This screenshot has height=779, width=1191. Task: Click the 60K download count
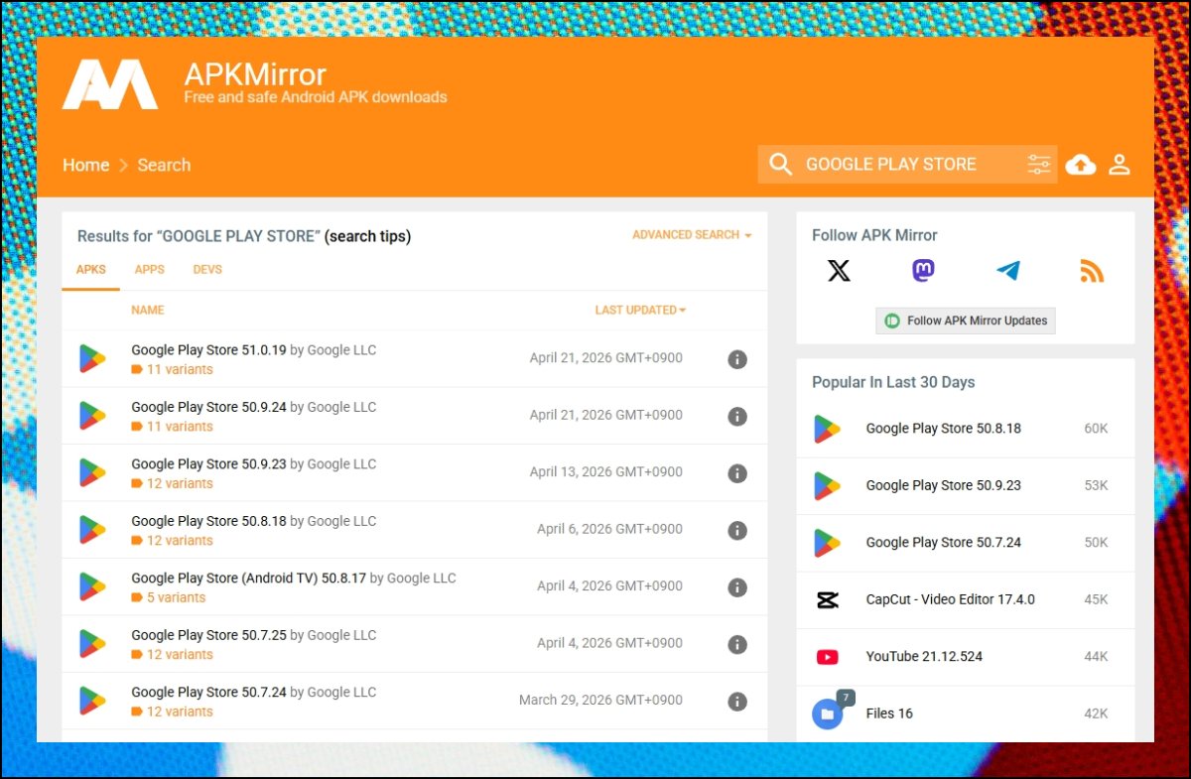click(x=1096, y=429)
